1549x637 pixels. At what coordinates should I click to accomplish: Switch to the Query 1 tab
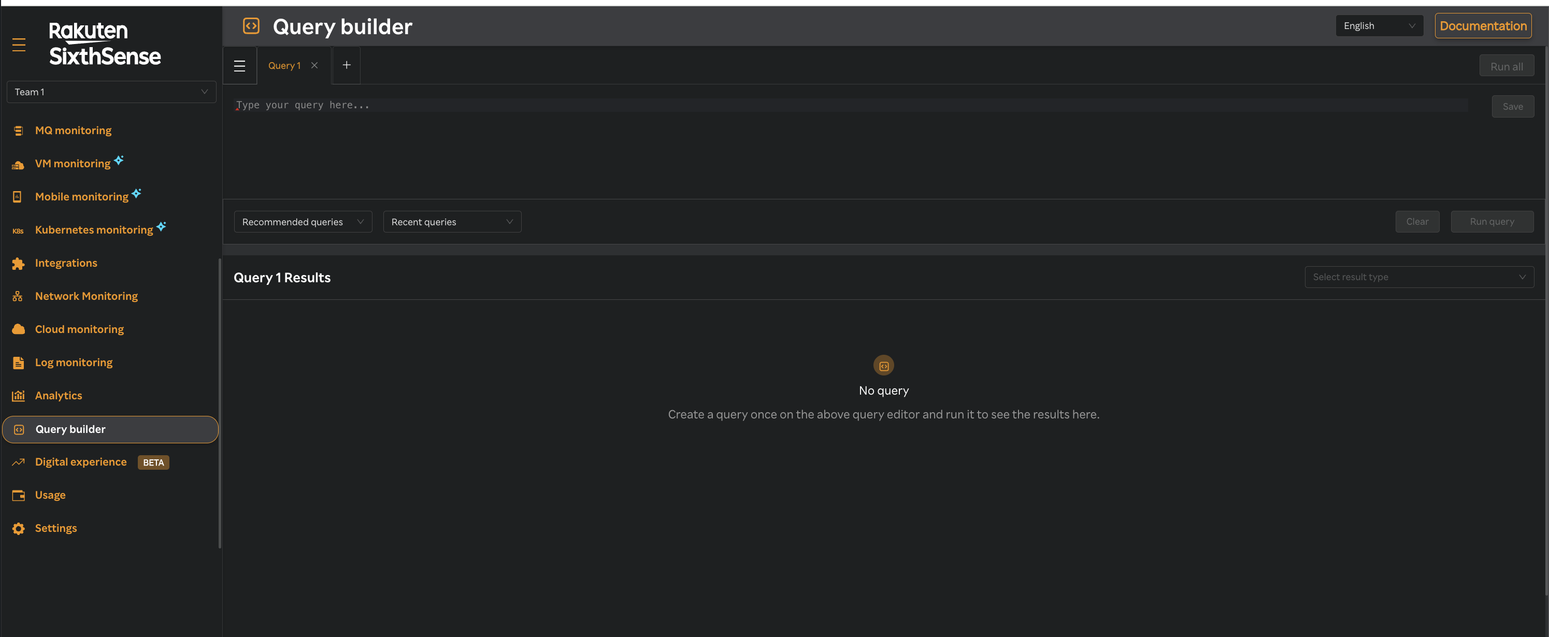point(284,65)
